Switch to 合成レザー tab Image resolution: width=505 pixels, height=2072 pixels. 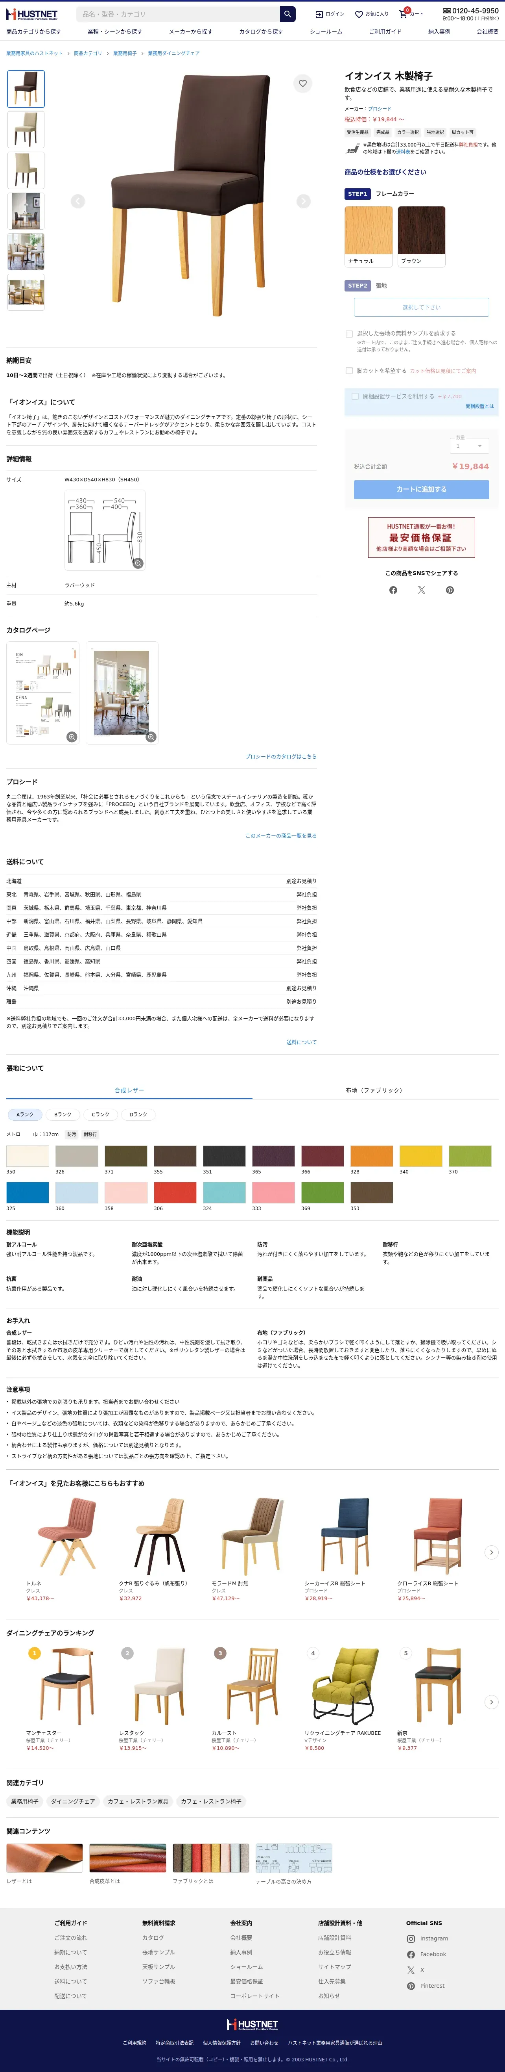click(129, 1091)
